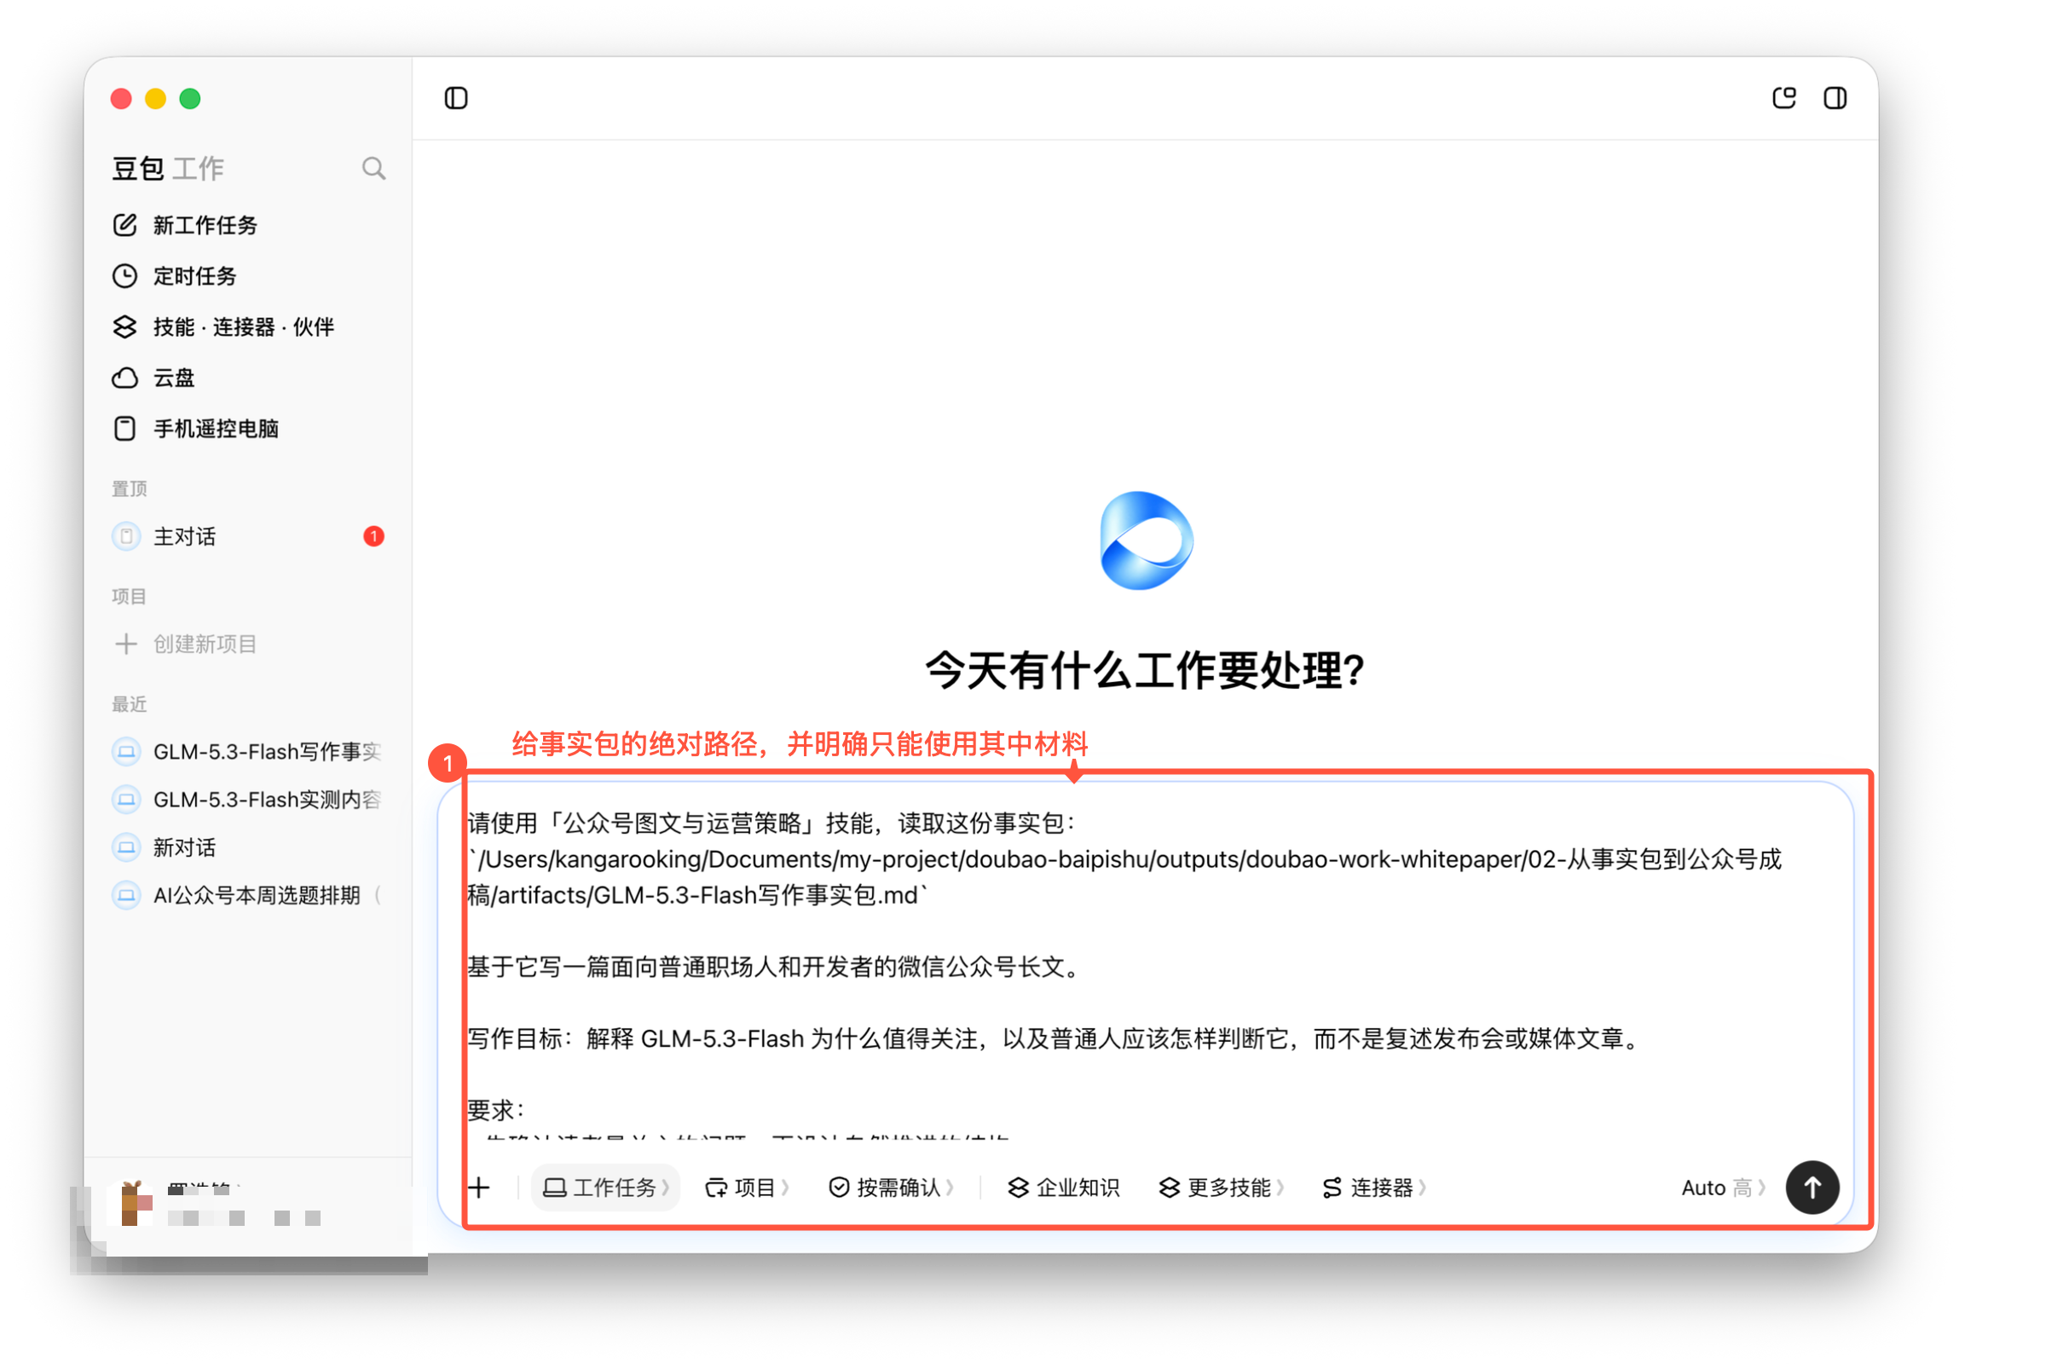Toggle the left sidebar panel icon
Viewport: 2046px width, 1364px height.
click(456, 98)
